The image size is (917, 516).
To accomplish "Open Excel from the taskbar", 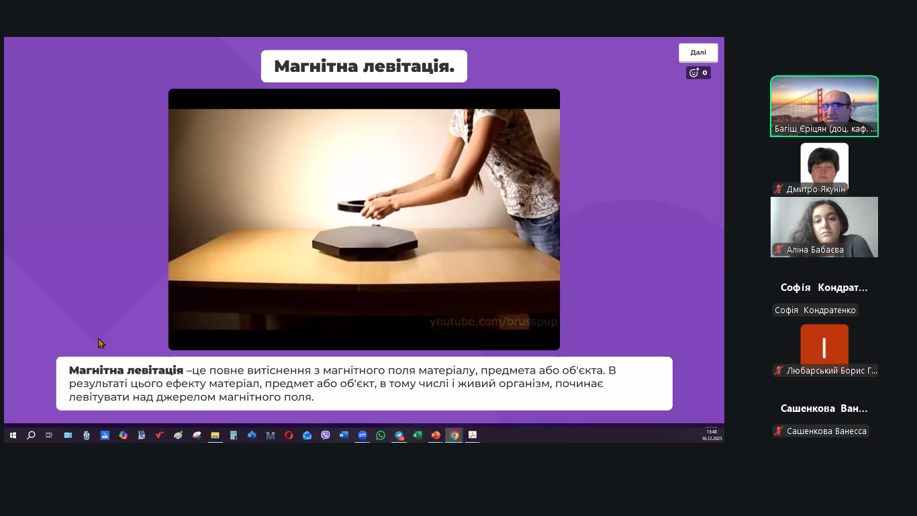I will point(418,435).
